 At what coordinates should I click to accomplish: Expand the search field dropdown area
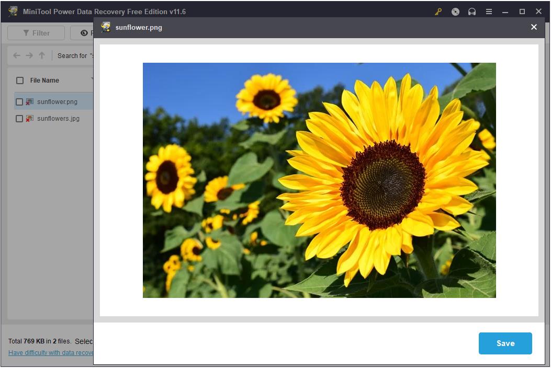[x=73, y=55]
